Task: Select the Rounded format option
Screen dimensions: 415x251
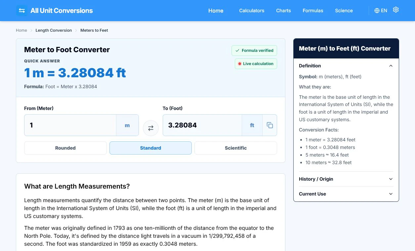Action: coord(65,148)
